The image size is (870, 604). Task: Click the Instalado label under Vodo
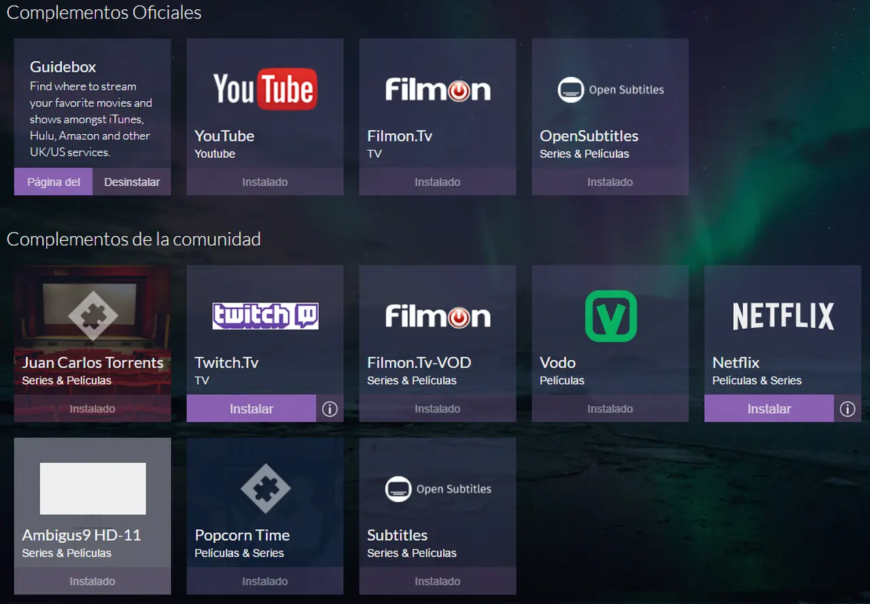[x=610, y=409]
